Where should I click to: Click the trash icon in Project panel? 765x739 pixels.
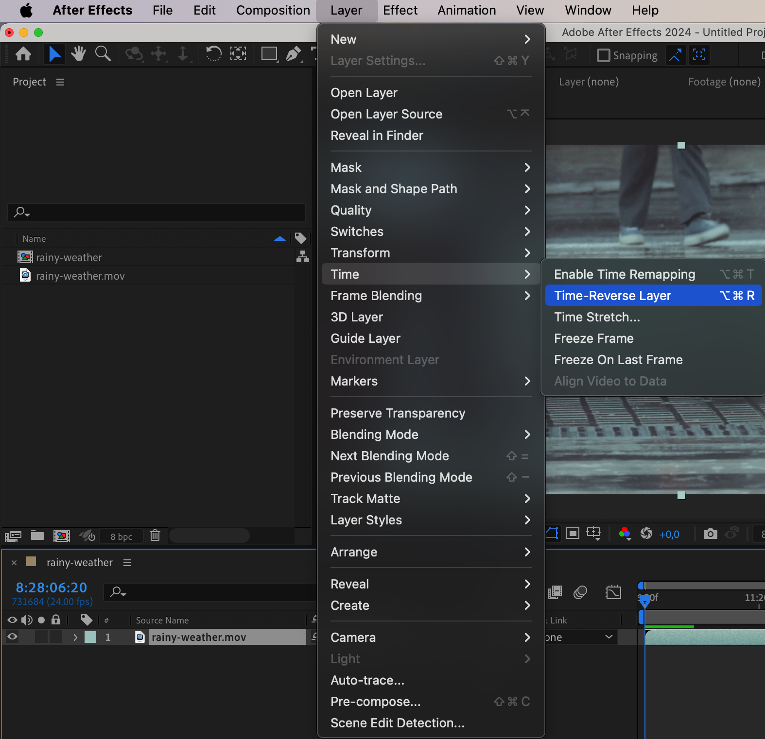click(x=155, y=536)
